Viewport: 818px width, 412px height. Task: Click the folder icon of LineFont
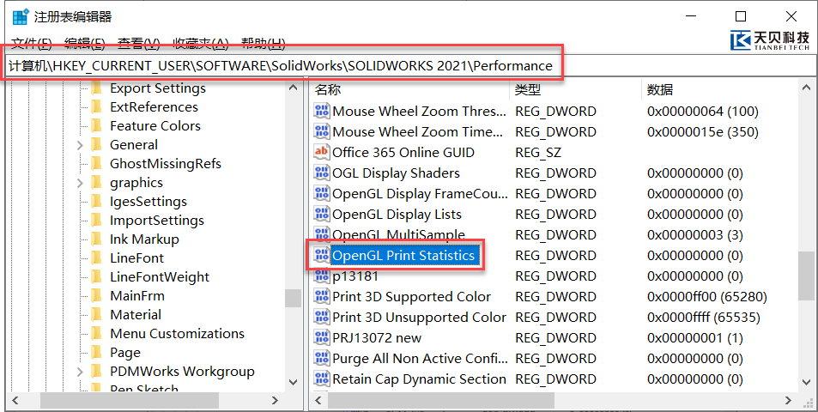(x=96, y=258)
